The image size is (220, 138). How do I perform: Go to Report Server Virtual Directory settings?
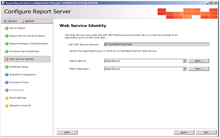pyautogui.click(x=27, y=36)
